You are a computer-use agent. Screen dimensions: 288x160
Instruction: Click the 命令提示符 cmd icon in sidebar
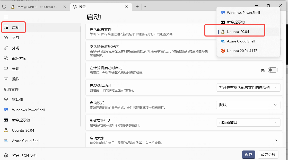[6, 120]
